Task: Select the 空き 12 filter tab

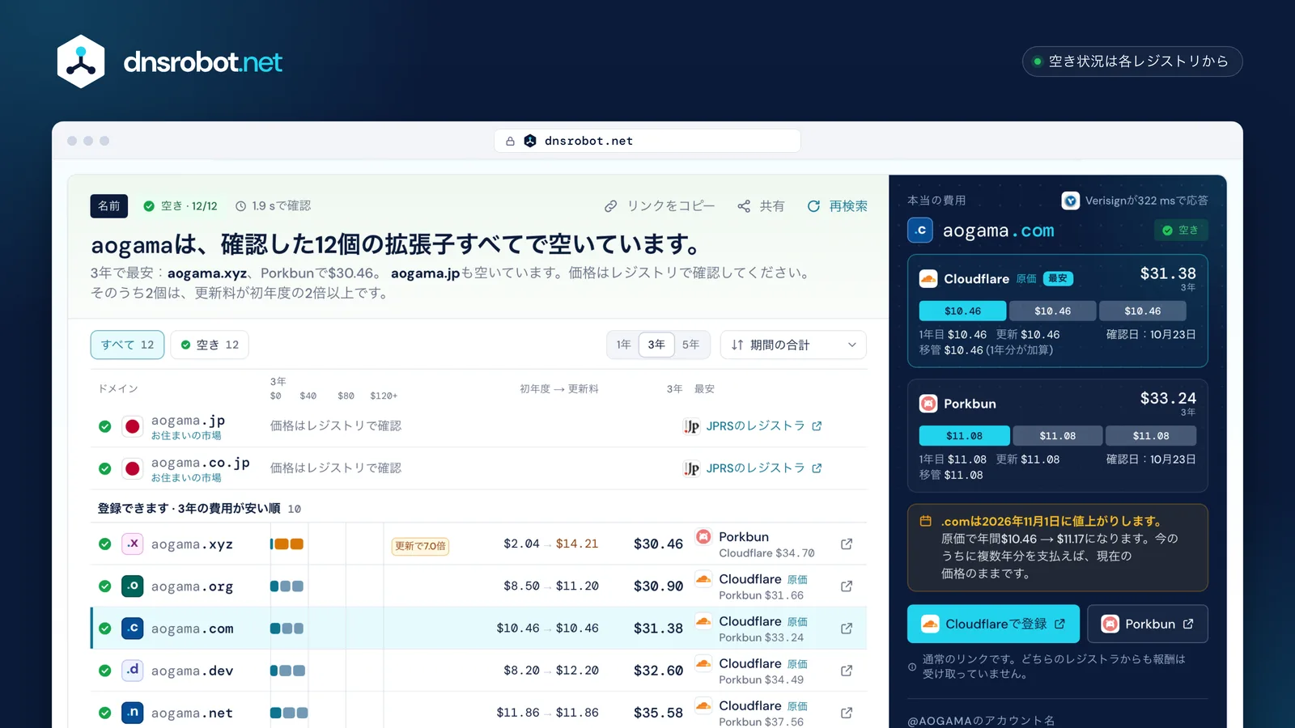Action: click(210, 345)
